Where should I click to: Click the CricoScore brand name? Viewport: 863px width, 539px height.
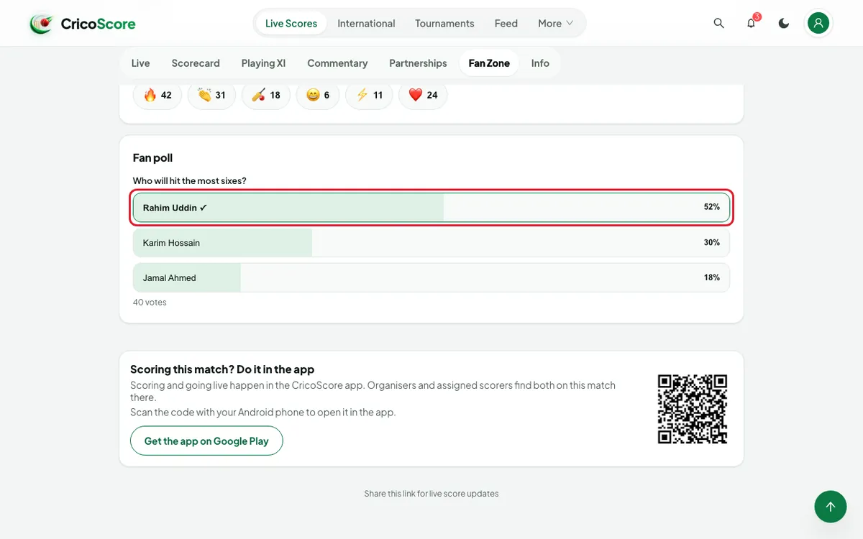98,24
